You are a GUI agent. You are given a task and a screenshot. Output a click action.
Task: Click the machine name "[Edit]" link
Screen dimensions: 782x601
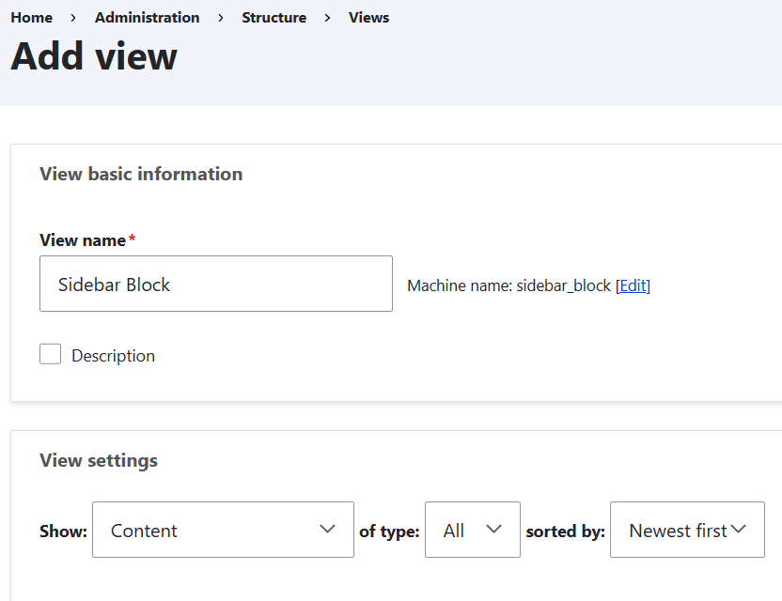click(633, 285)
